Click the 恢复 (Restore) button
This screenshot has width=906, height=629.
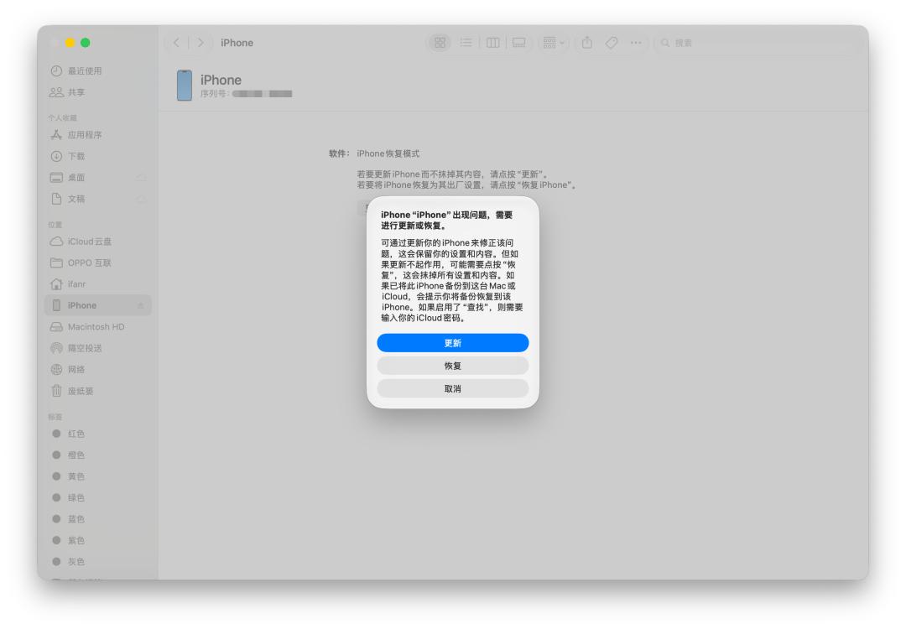pos(452,366)
